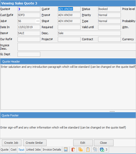
Task: Click the empty Required date field
Action: tap(69, 27)
